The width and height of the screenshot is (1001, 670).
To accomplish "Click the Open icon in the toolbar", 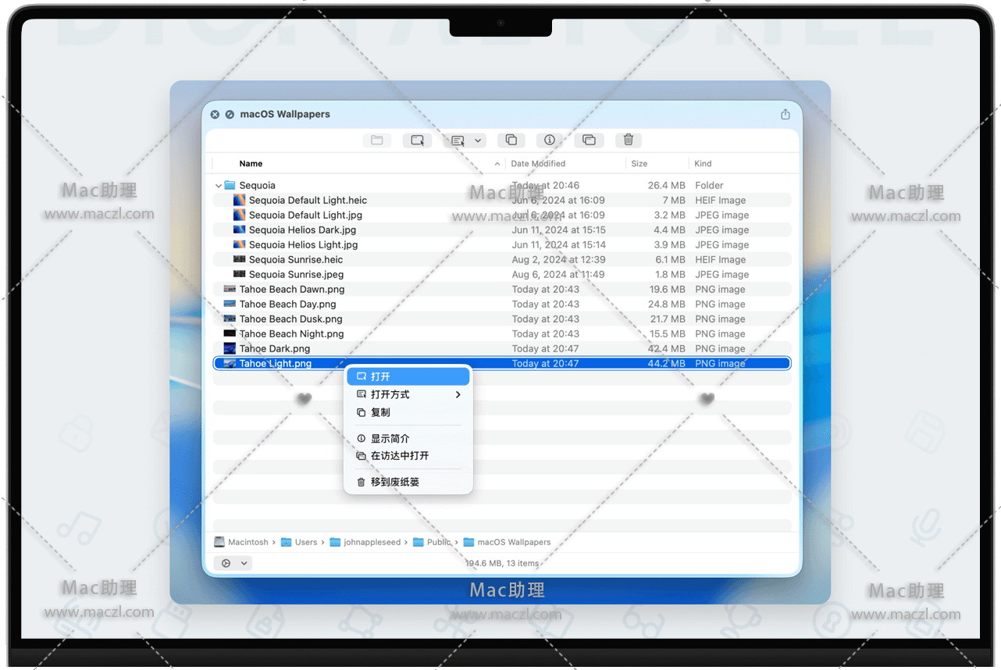I will (418, 141).
